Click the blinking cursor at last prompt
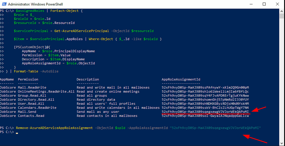Image resolution: width=285 pixels, height=146 pixels. click(x=17, y=133)
